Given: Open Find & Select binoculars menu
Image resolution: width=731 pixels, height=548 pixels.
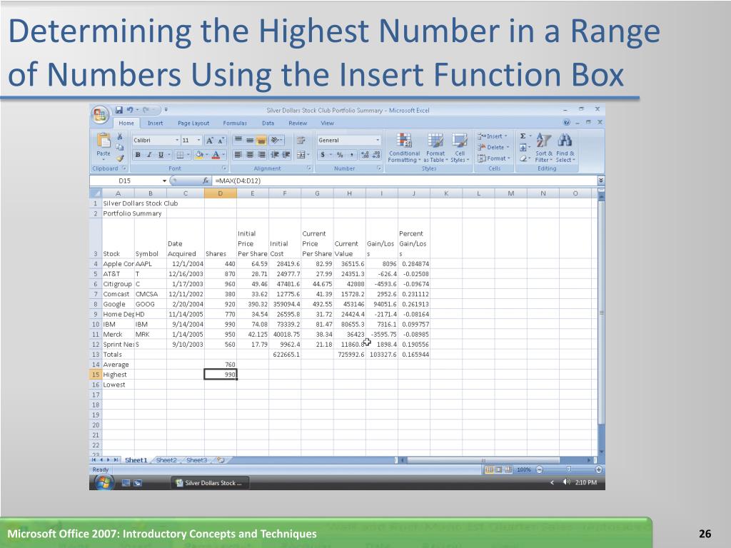Looking at the screenshot, I should click(x=565, y=148).
